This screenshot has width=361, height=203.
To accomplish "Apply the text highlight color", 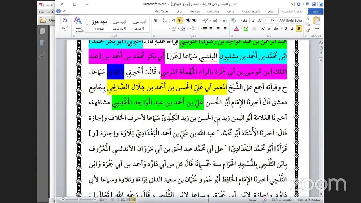I will point(245,28).
